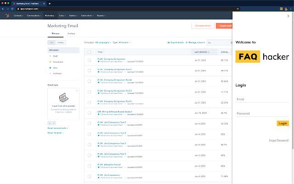Click the Compare emails button
This screenshot has width=294, height=184.
pyautogui.click(x=203, y=26)
